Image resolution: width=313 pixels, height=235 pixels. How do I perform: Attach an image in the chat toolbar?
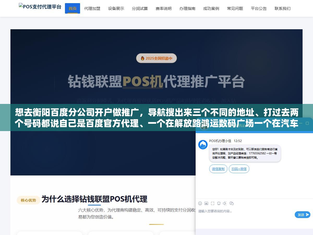[x=206, y=203]
